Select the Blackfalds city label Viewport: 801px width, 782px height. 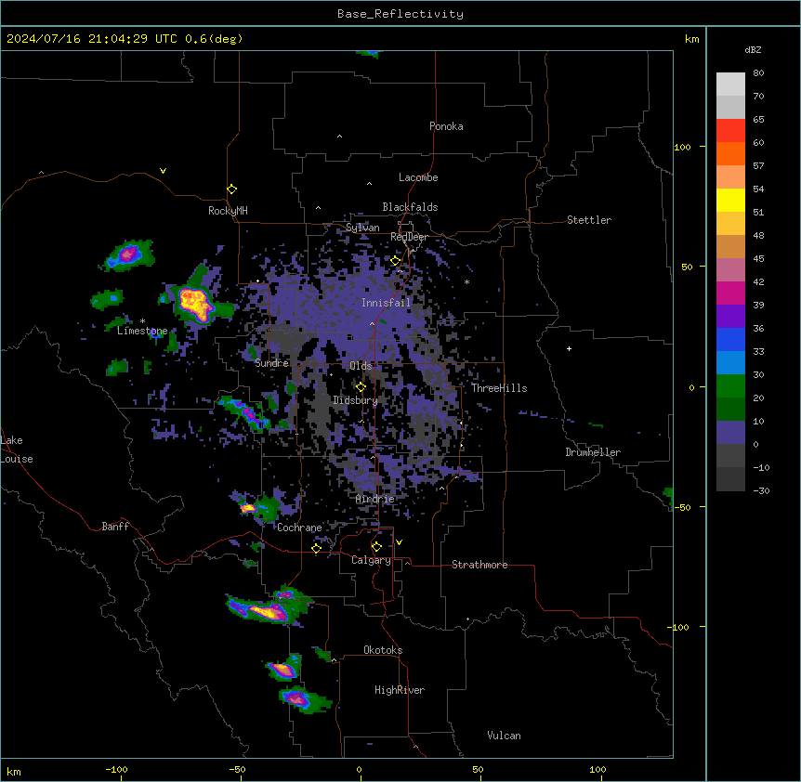coord(410,207)
